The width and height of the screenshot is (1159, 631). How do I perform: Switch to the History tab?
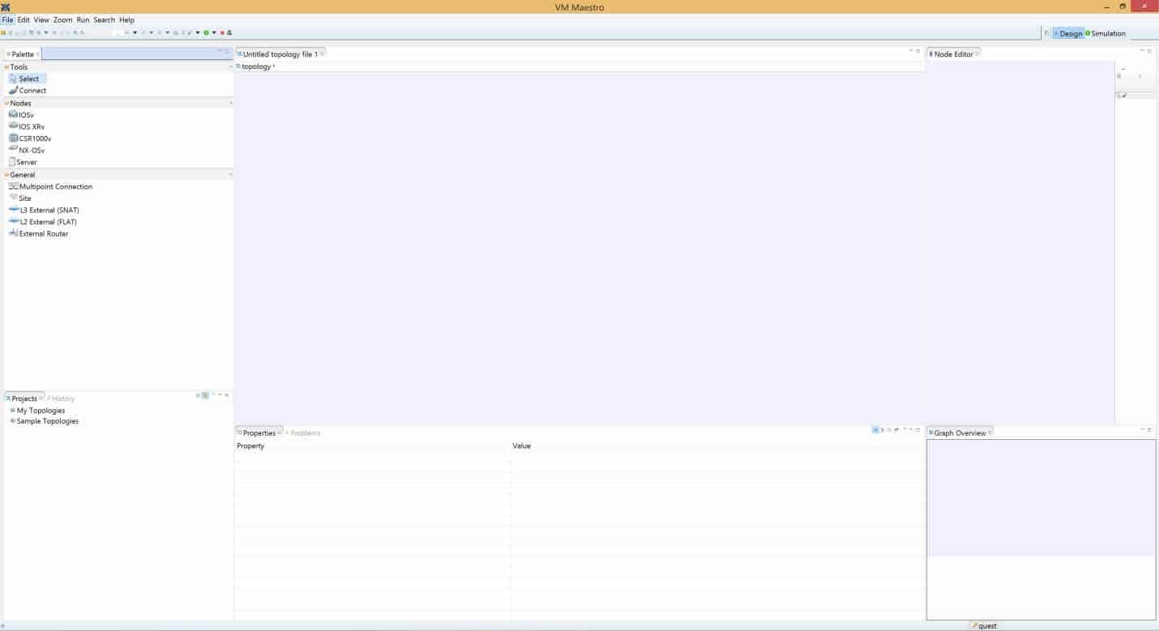62,399
